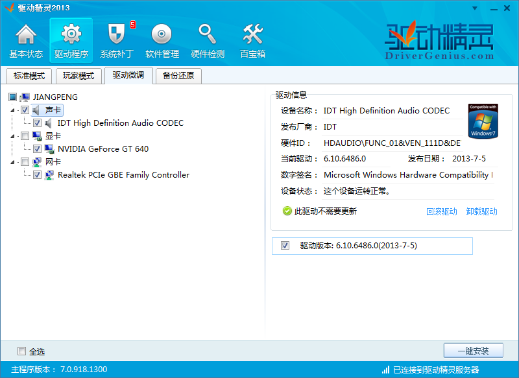This screenshot has height=378, width=519.
Task: Check the 全选 select-all checkbox
Action: click(x=21, y=351)
